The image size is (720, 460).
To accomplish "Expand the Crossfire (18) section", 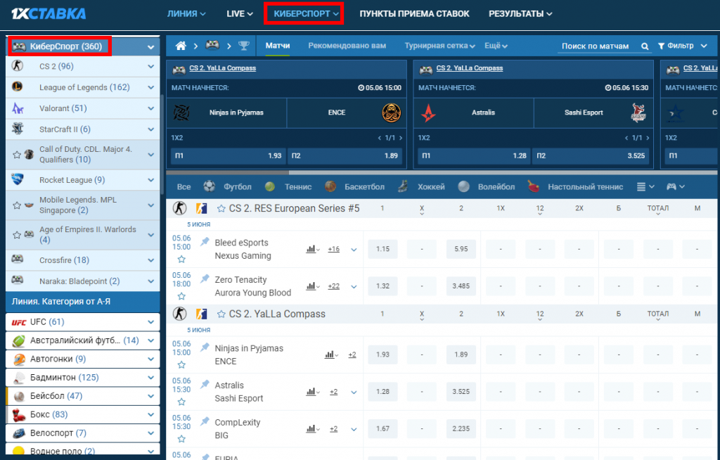I will (150, 260).
